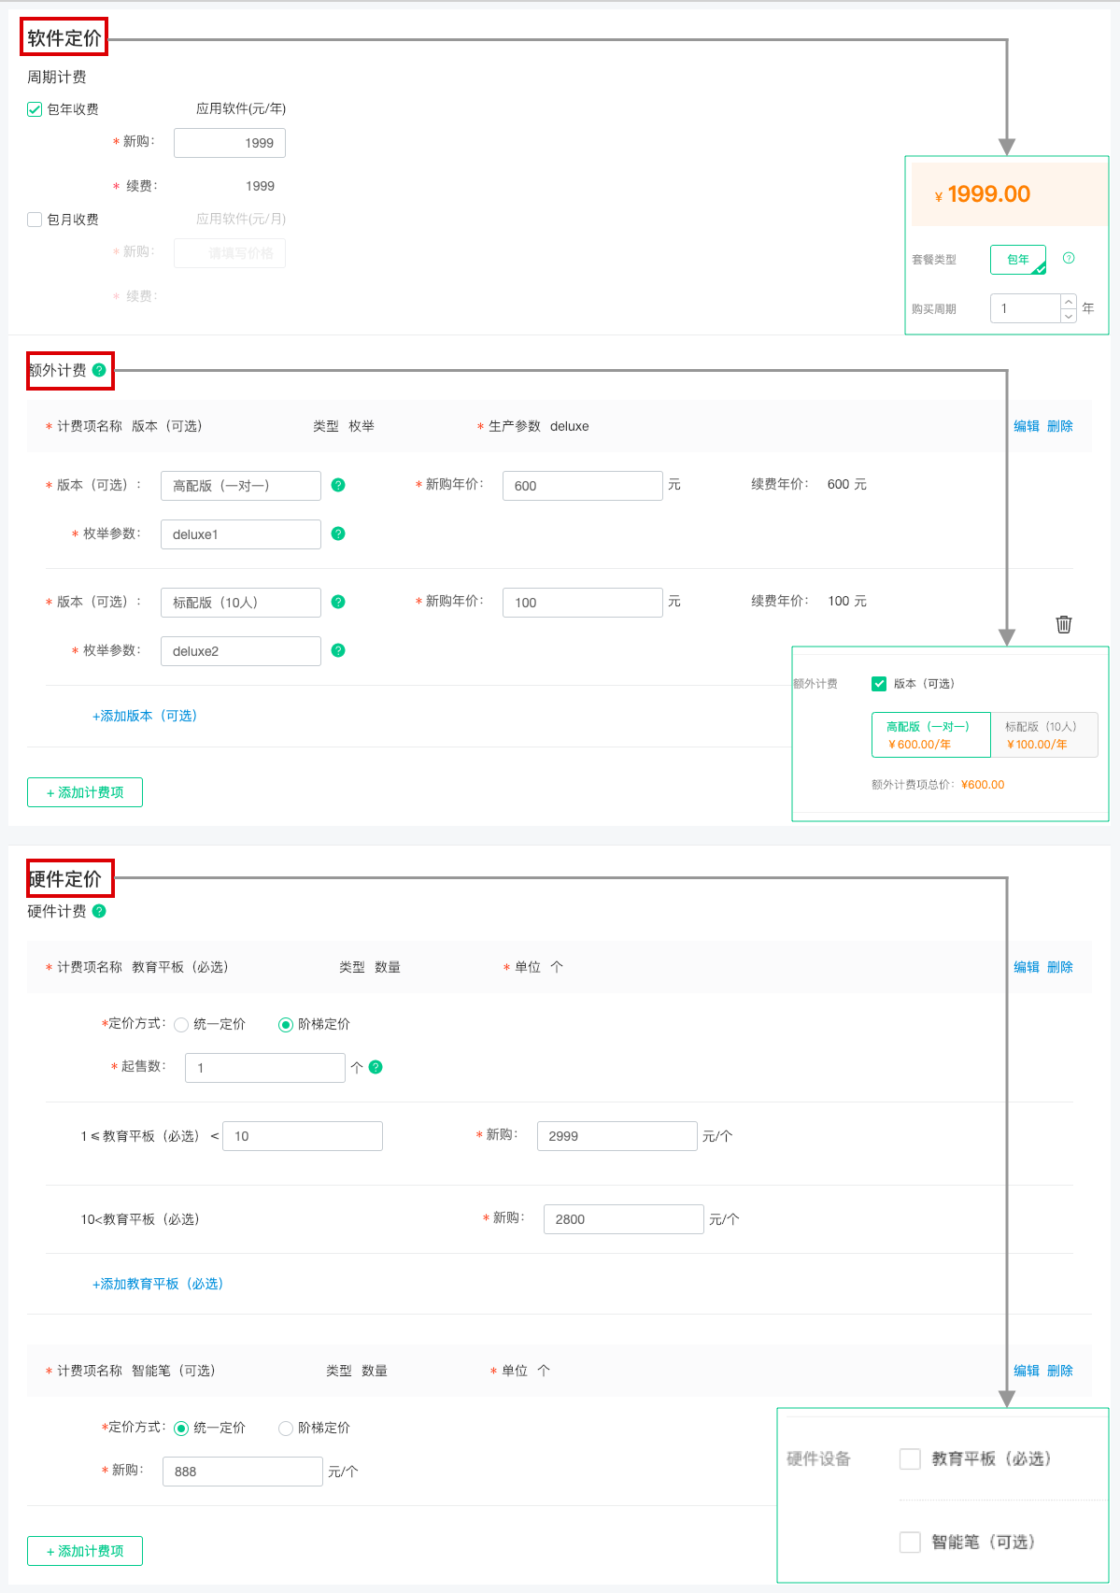
Task: Click the 购买周期 number field
Action: click(x=1026, y=308)
